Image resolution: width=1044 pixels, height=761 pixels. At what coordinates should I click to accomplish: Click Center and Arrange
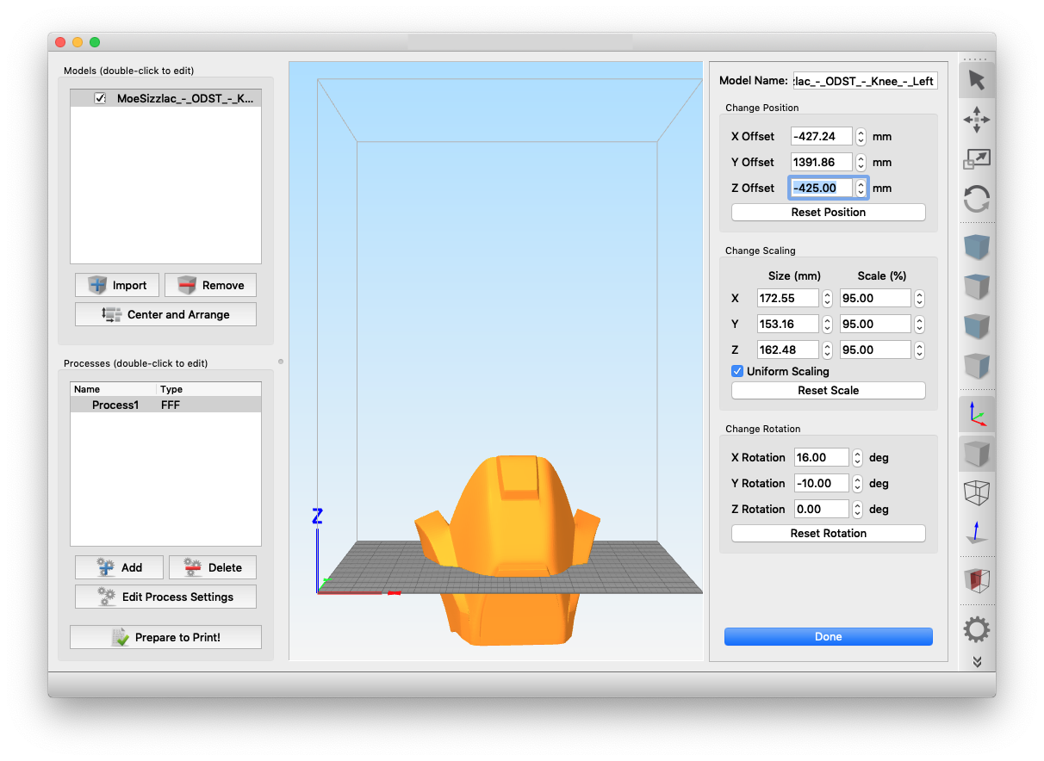[x=165, y=314]
